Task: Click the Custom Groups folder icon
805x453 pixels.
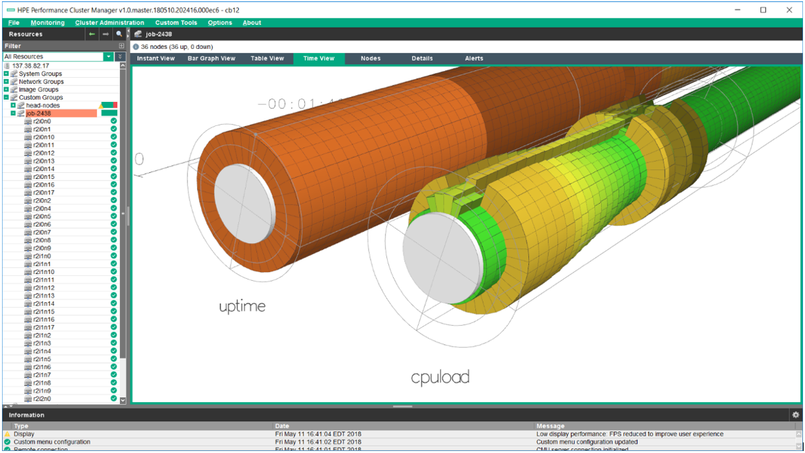Action: pyautogui.click(x=14, y=98)
